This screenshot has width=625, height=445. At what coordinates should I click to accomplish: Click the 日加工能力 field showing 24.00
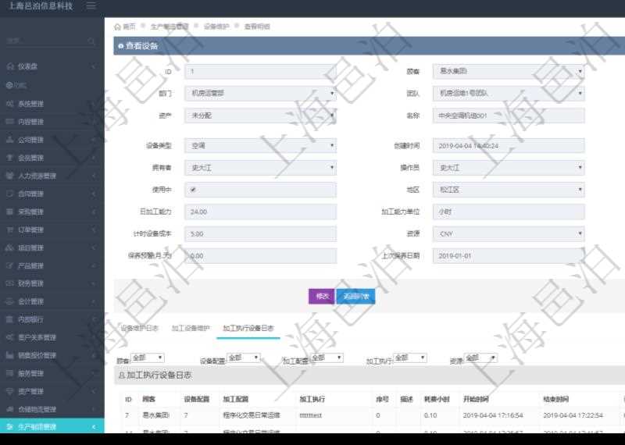pos(261,212)
